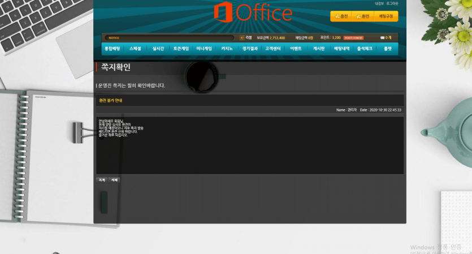Open the 배팅내역 menu
Image resolution: width=472 pixels, height=254 pixels.
click(x=341, y=49)
